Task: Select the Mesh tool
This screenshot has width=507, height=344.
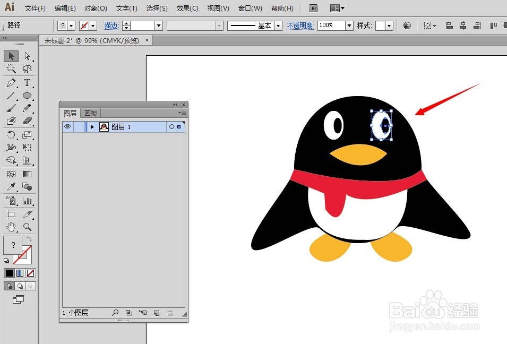Action: click(x=11, y=174)
